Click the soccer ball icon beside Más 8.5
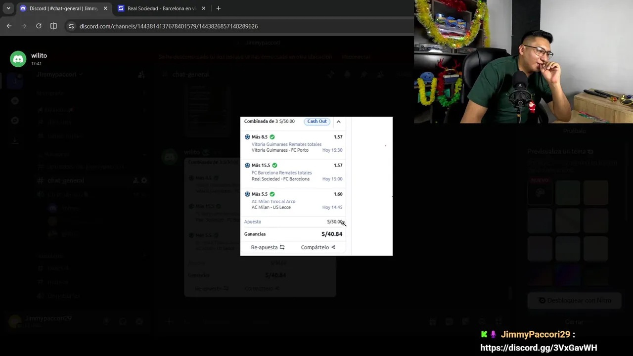633x356 pixels. (x=247, y=137)
